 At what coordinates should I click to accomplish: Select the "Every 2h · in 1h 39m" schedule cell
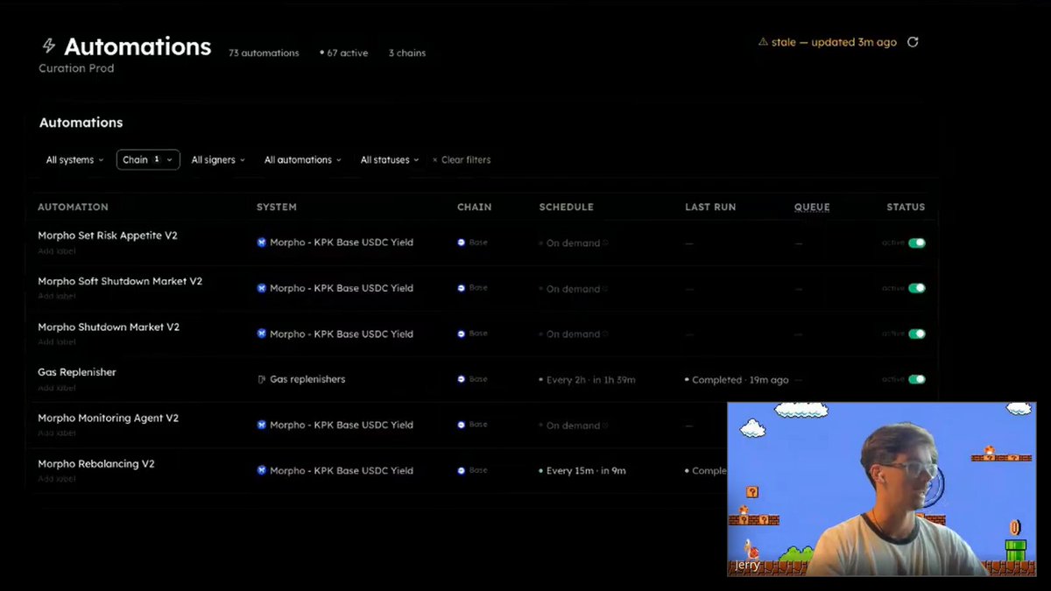tap(587, 380)
